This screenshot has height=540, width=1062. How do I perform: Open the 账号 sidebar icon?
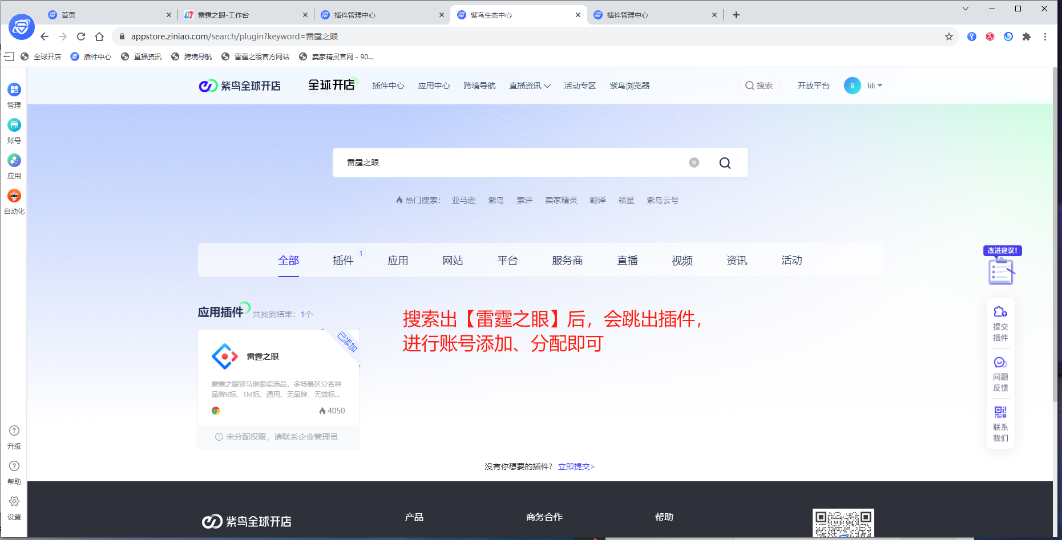(14, 125)
